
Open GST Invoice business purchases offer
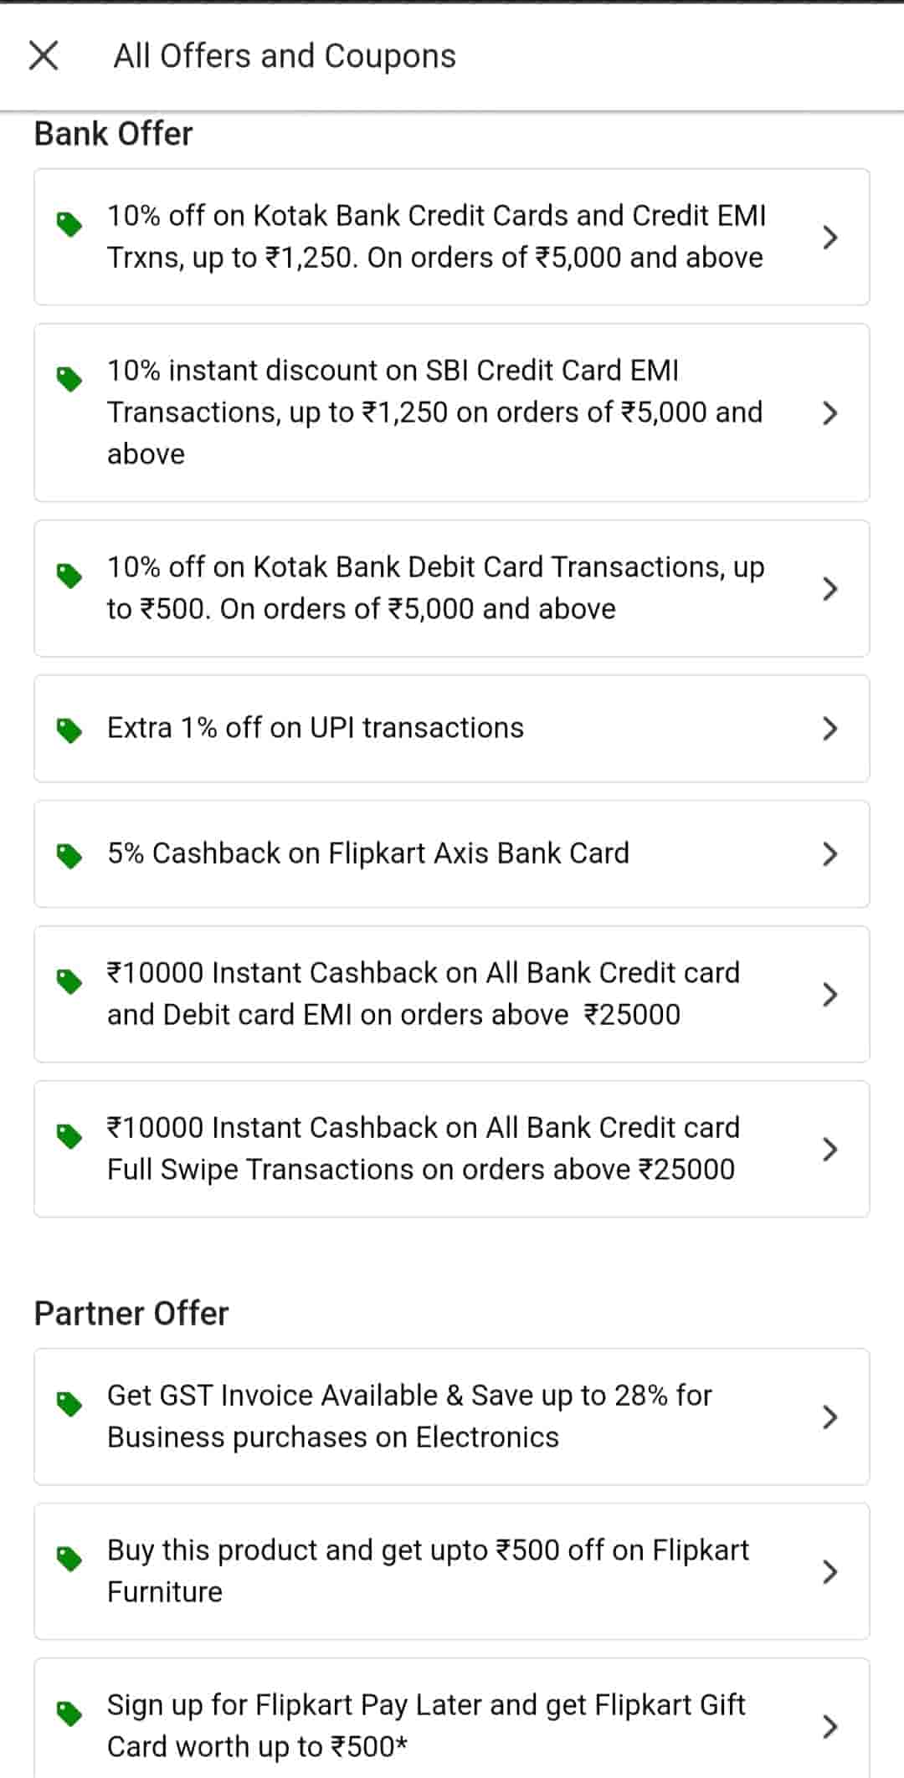410,1417
